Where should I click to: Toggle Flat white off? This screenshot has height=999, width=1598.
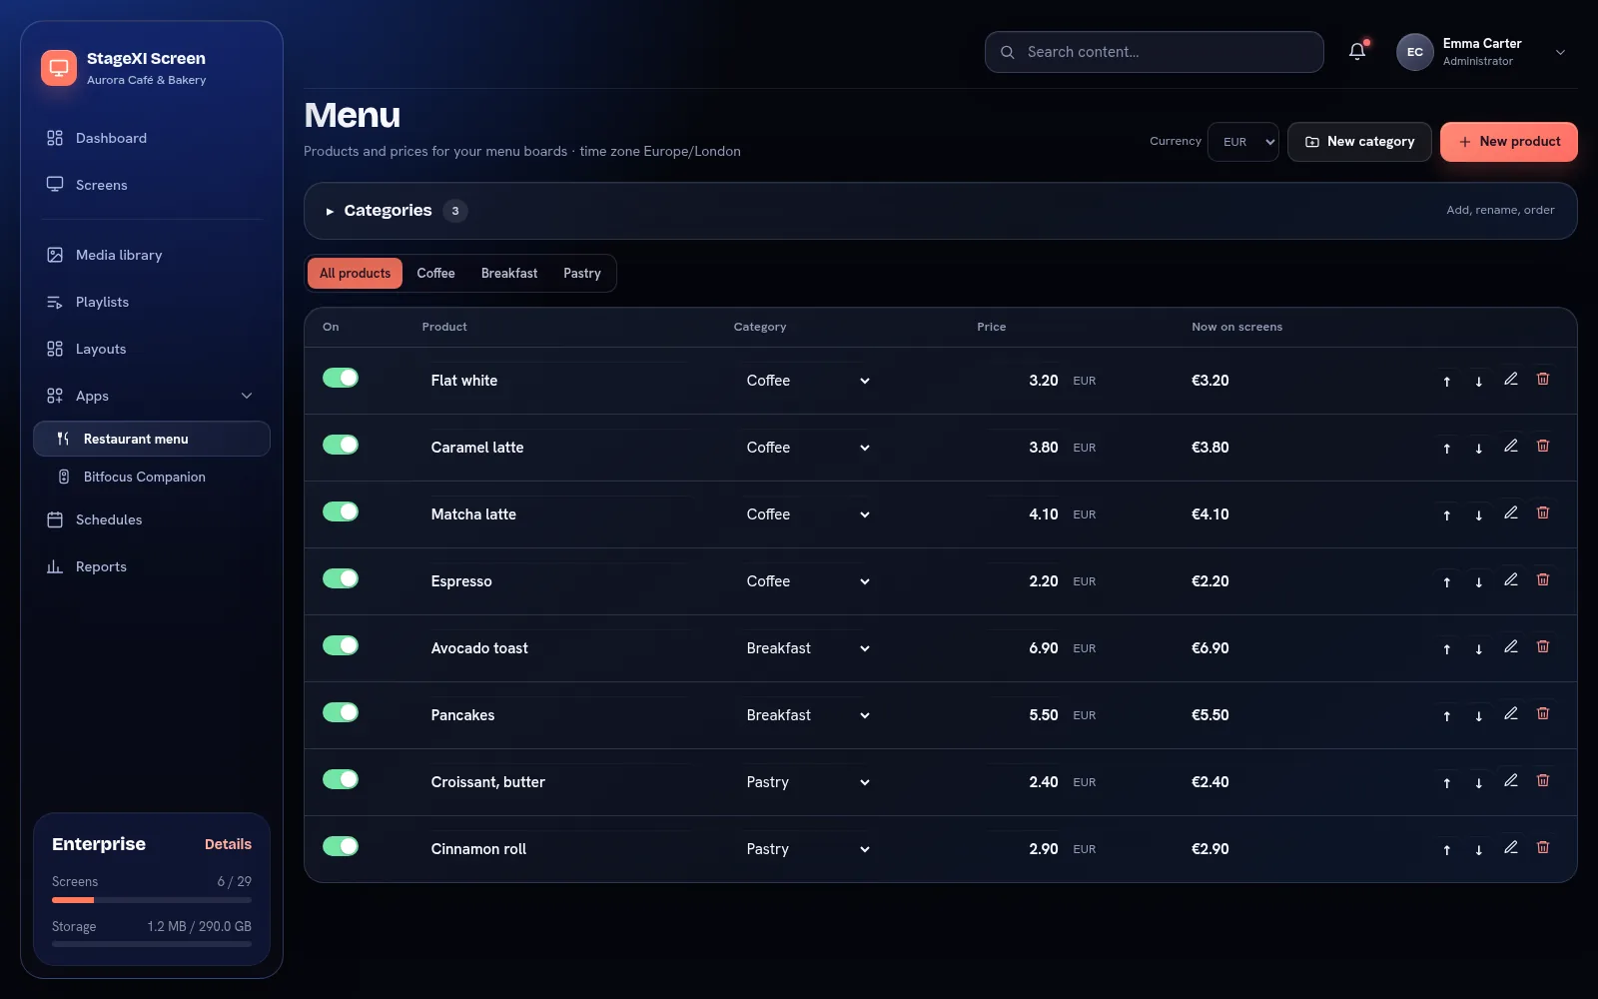point(341,378)
